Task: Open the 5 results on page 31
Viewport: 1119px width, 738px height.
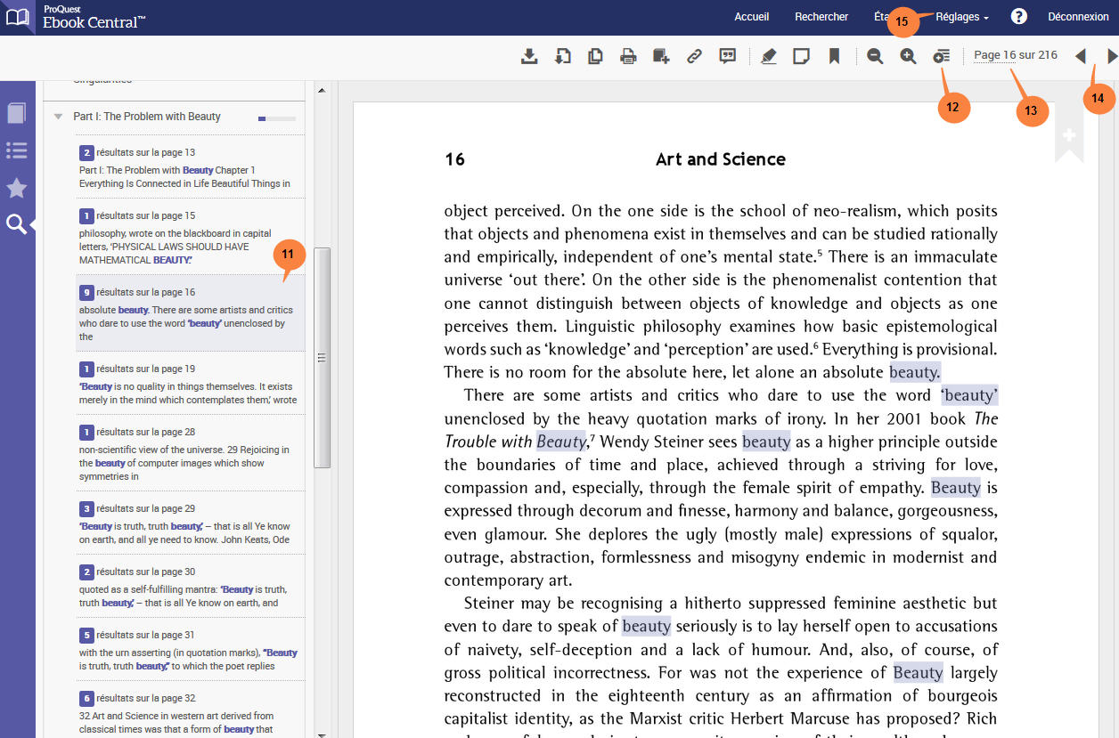Action: pyautogui.click(x=191, y=650)
